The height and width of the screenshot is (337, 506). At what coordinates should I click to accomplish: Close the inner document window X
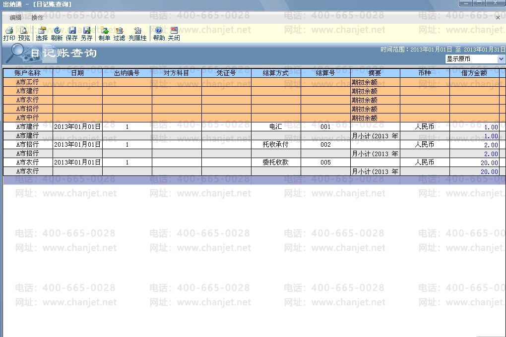[498, 18]
